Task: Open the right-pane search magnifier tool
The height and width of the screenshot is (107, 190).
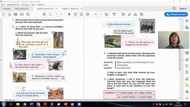Action: pos(187,21)
